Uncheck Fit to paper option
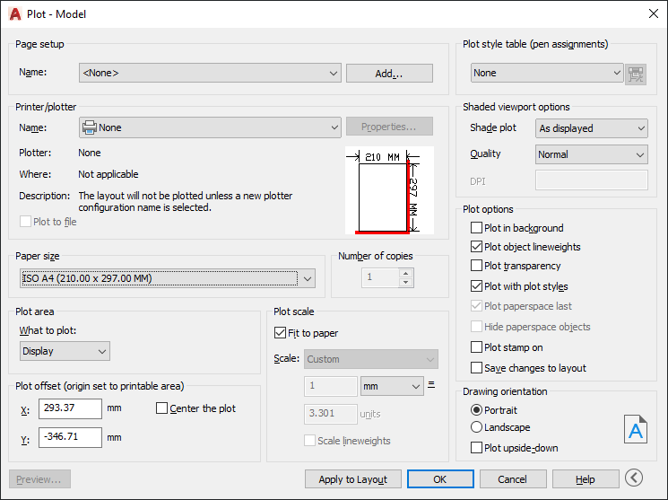This screenshot has width=668, height=500. 281,333
